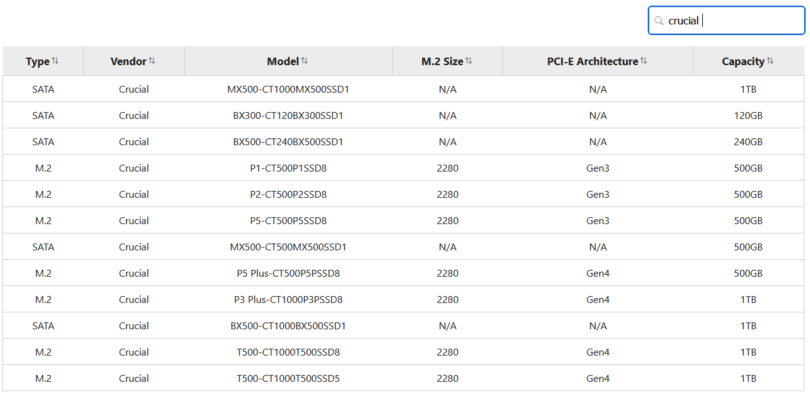Image resolution: width=810 pixels, height=395 pixels.
Task: Sort table by Type column arrows
Action: [55, 61]
